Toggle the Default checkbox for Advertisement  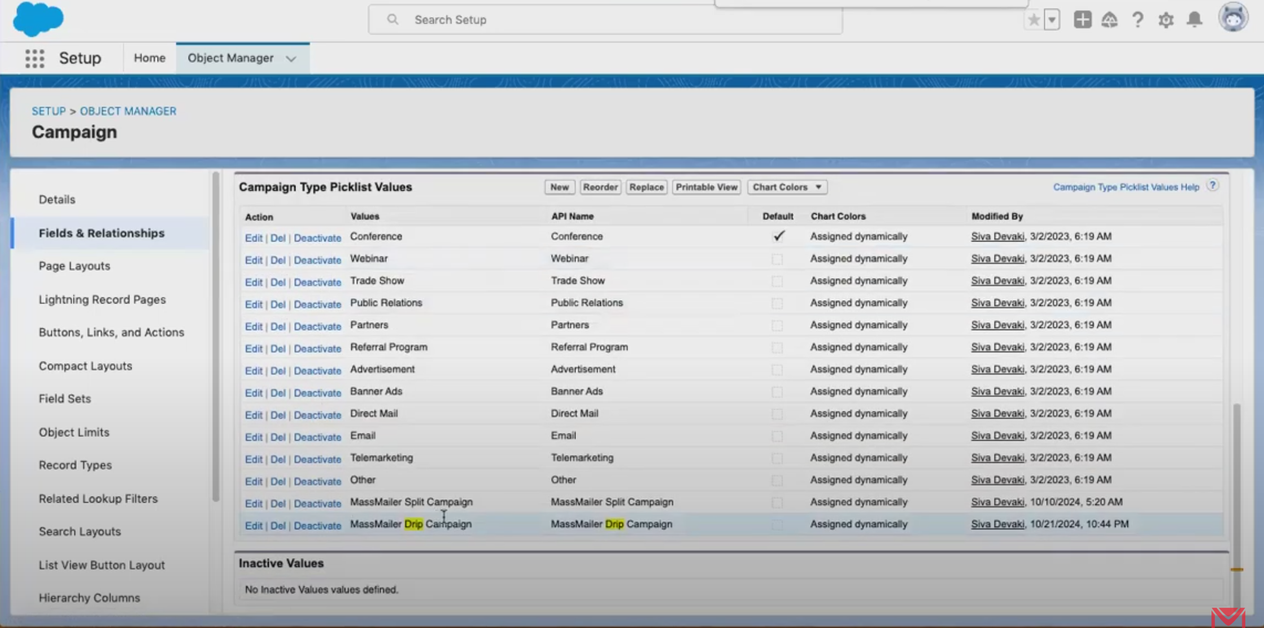point(777,370)
